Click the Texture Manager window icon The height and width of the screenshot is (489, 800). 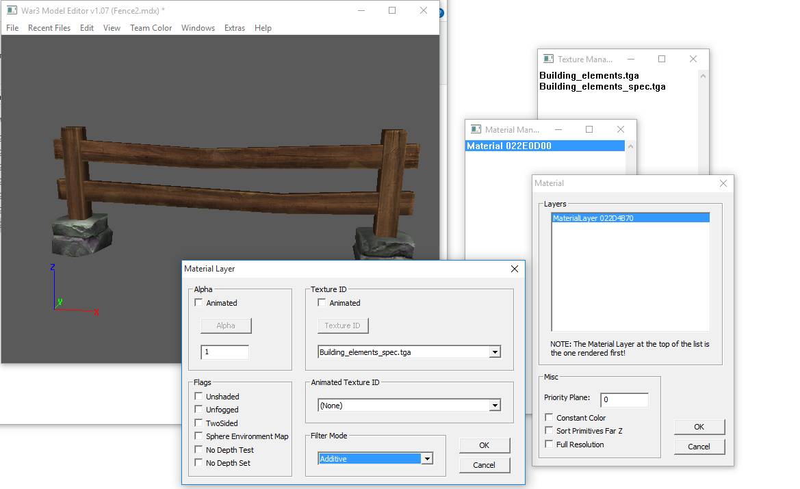[x=548, y=59]
